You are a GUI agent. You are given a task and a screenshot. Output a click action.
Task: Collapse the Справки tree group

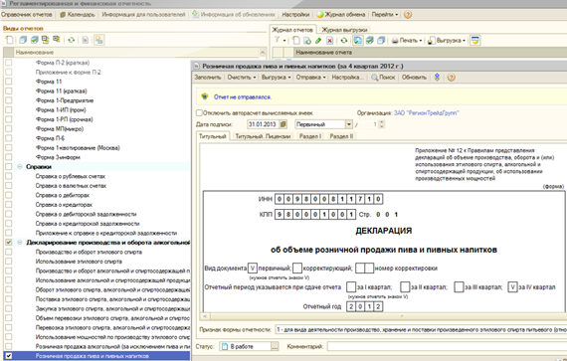20,167
